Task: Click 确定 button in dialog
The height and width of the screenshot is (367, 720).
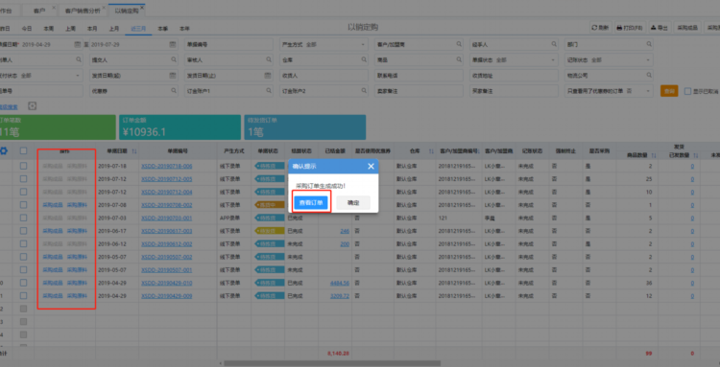Action: pyautogui.click(x=353, y=202)
